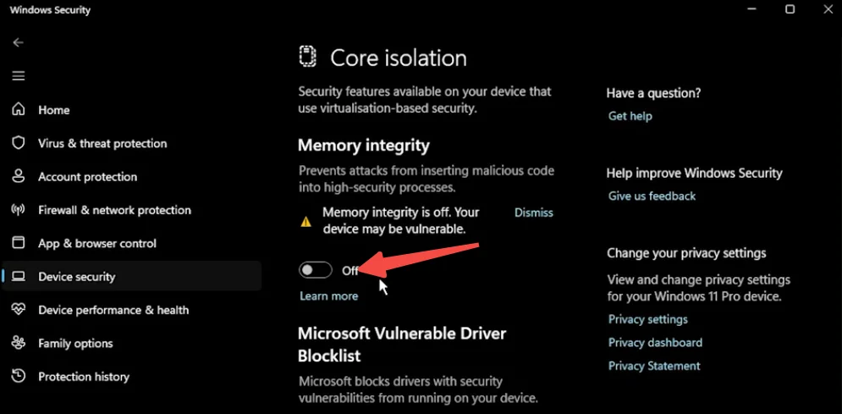Open the Protection history menu item

point(84,377)
